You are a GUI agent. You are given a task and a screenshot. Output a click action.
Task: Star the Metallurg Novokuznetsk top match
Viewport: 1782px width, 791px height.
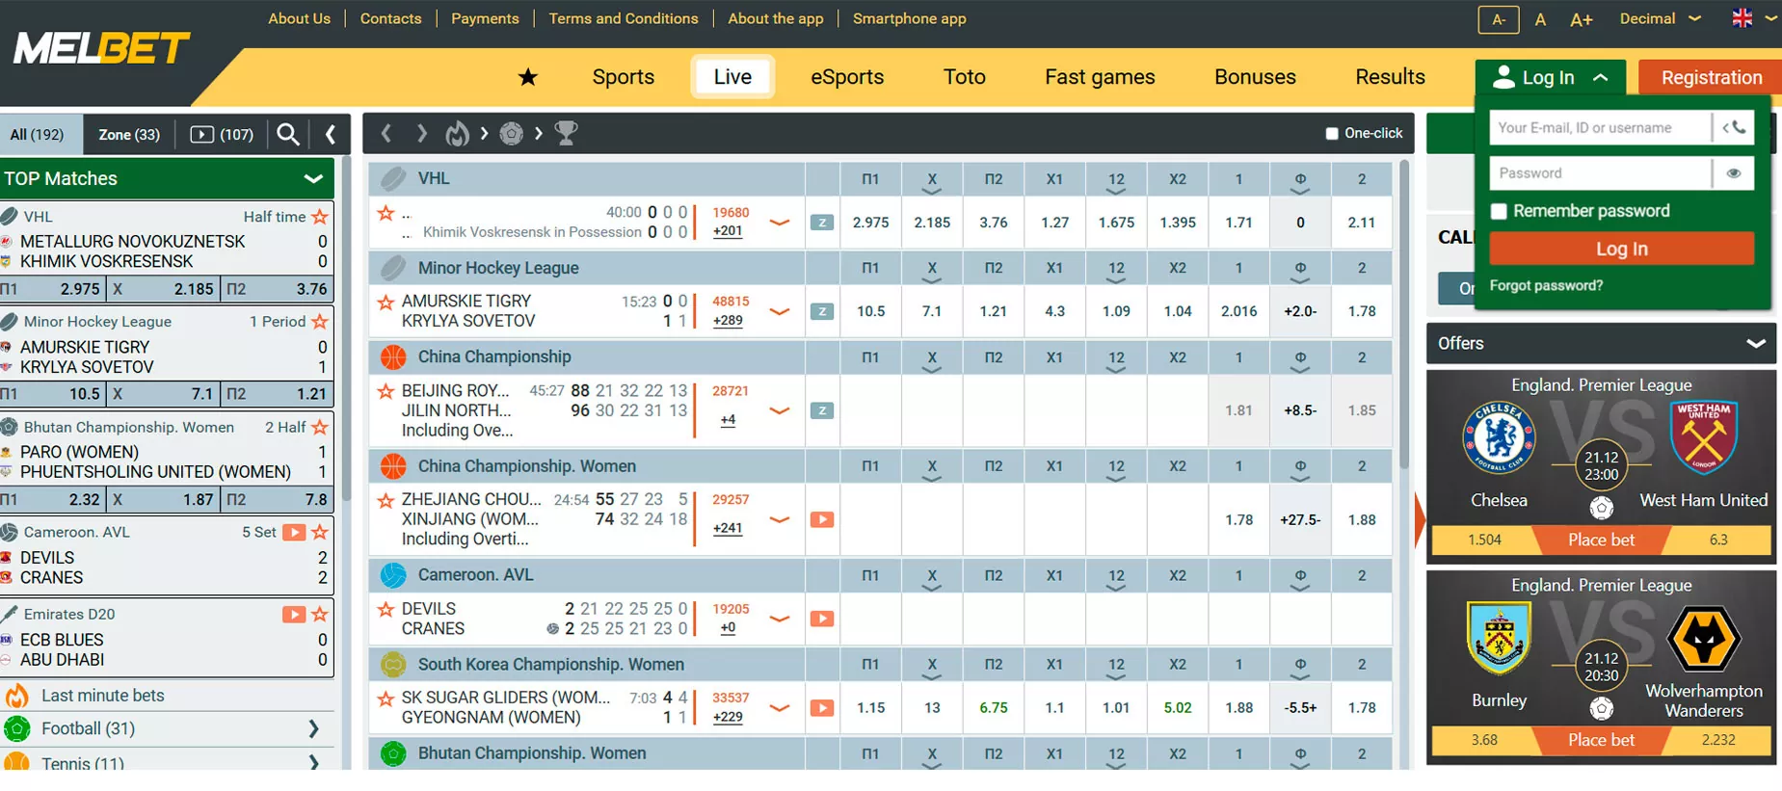point(321,217)
